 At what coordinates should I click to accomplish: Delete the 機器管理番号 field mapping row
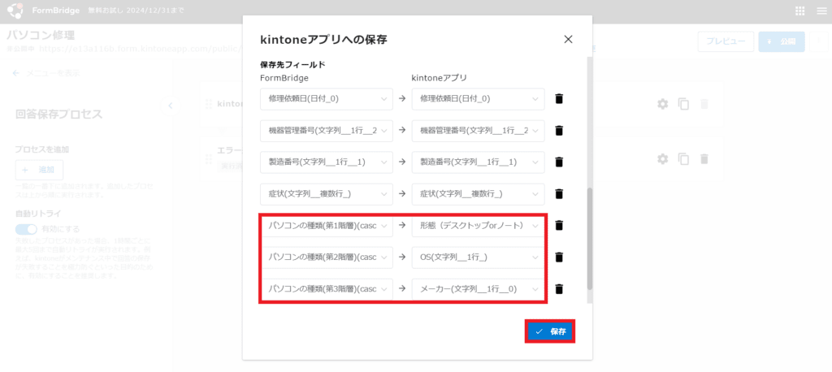coord(559,130)
